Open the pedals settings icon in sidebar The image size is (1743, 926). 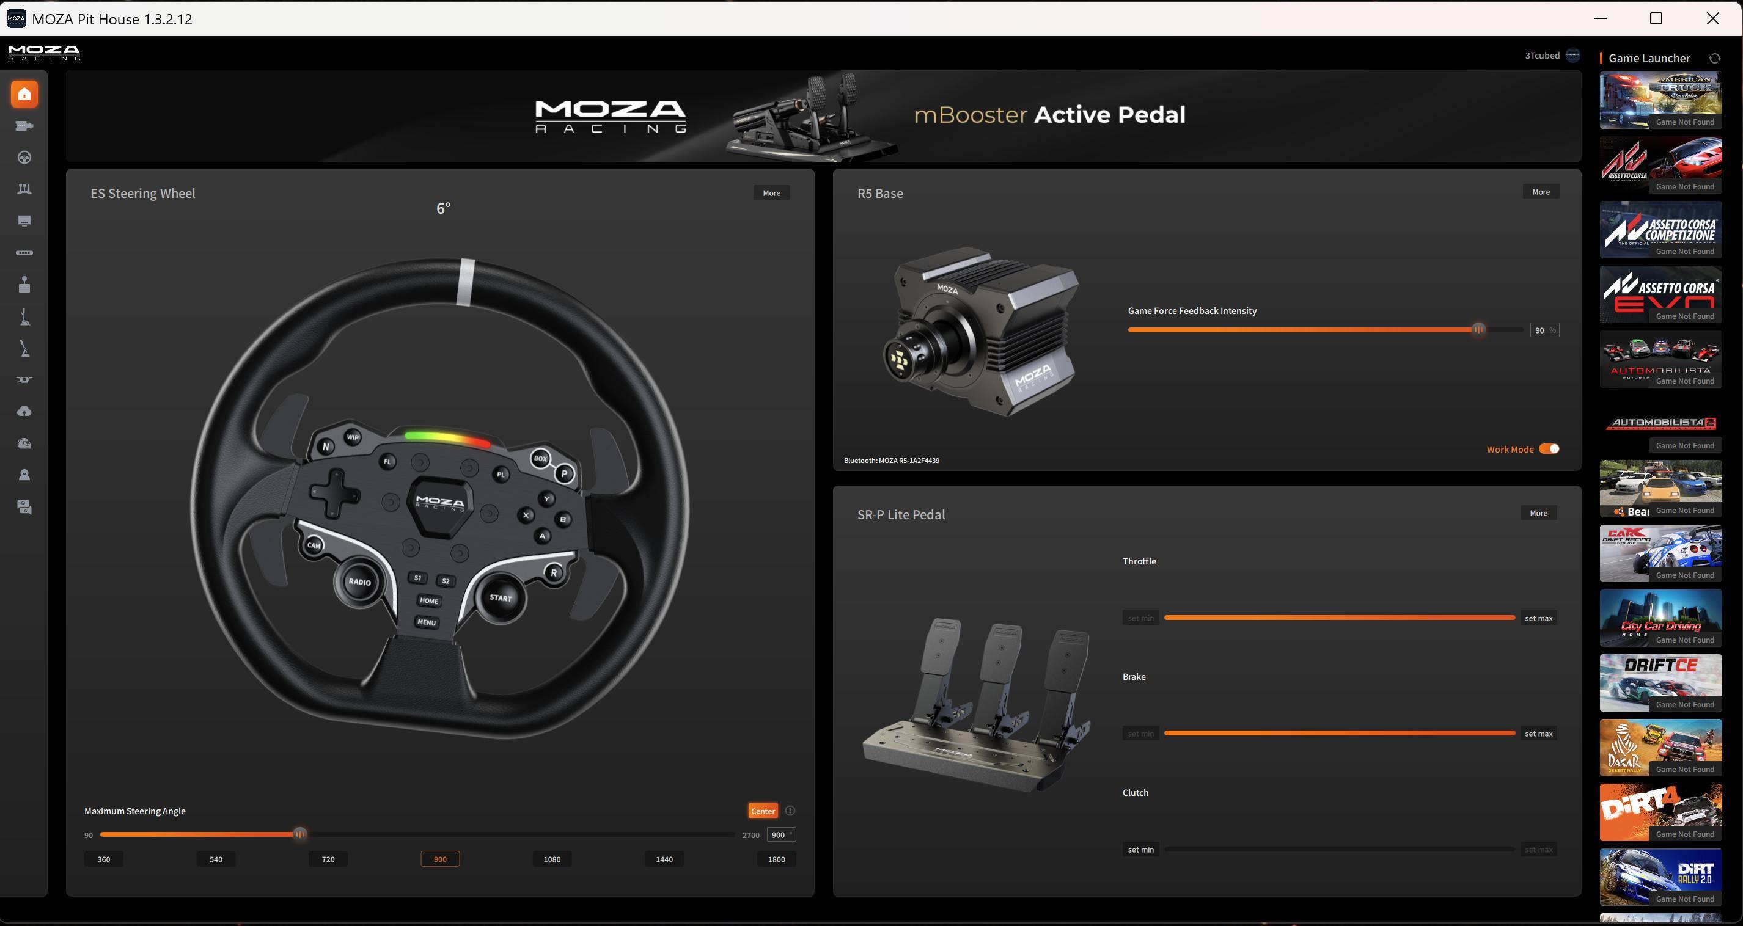coord(24,189)
